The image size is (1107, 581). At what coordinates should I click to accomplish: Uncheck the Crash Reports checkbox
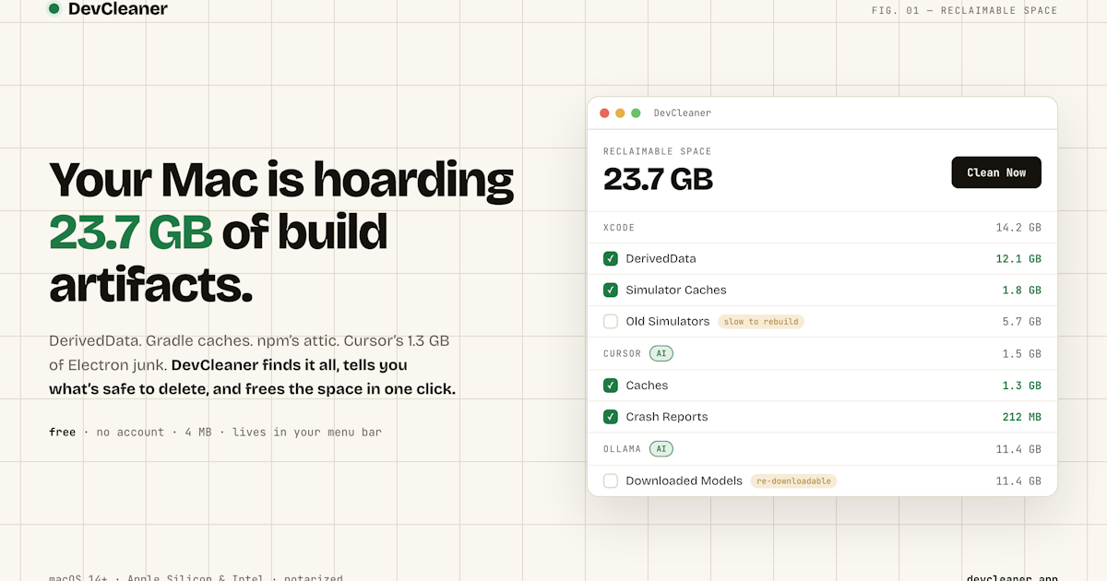(611, 417)
